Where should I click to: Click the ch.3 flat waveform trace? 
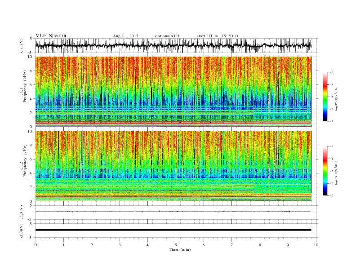173,212
